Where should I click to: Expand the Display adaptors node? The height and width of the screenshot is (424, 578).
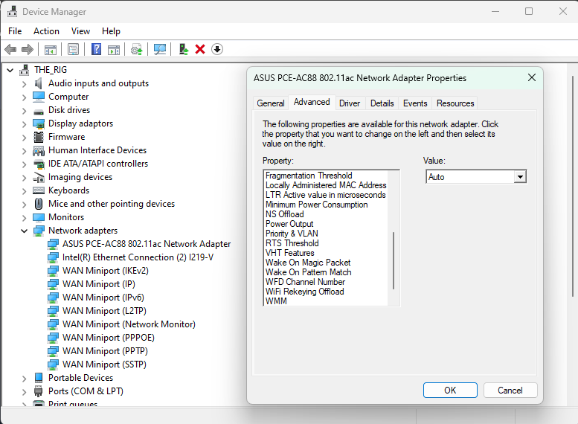click(24, 124)
